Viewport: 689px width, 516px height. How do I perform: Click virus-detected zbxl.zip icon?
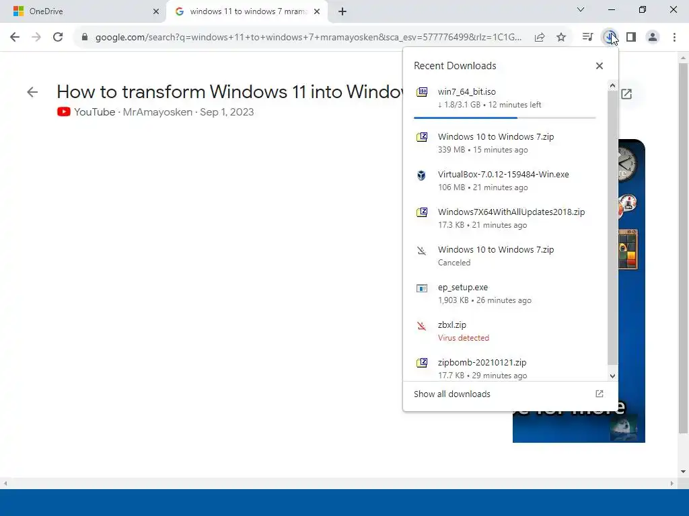[421, 326]
